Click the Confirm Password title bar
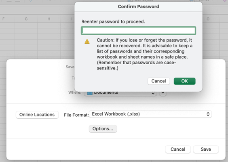The image size is (228, 162). pyautogui.click(x=138, y=6)
